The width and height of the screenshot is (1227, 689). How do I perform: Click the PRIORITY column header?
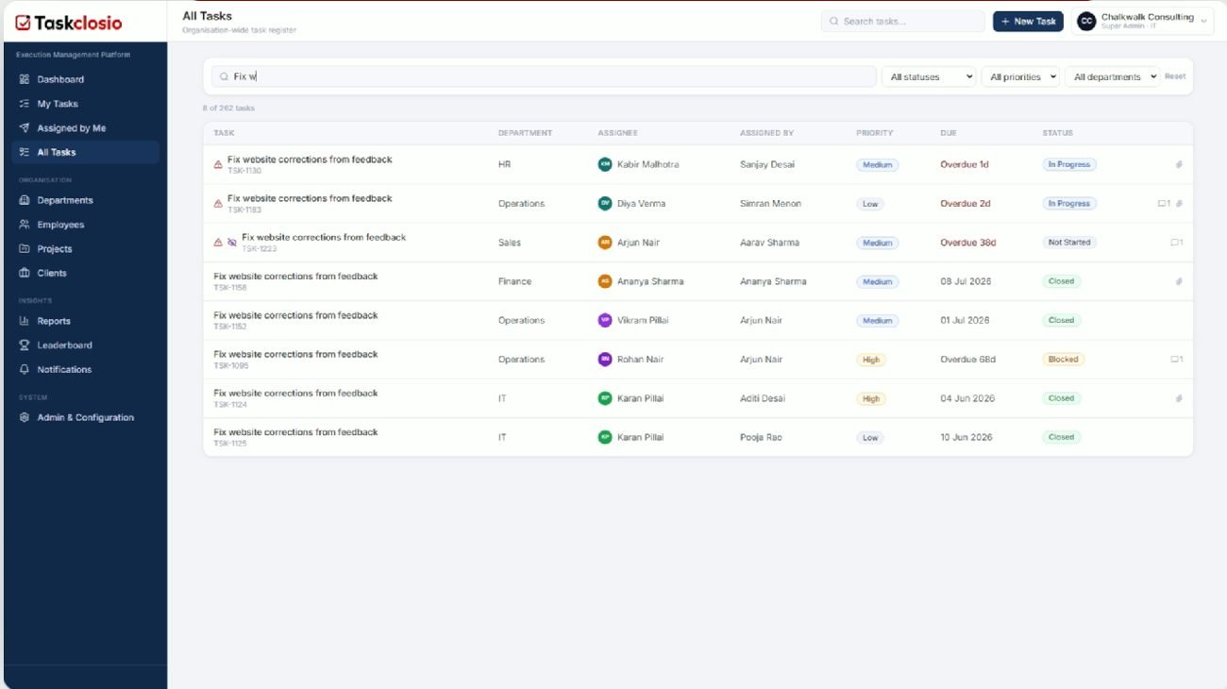click(x=875, y=133)
